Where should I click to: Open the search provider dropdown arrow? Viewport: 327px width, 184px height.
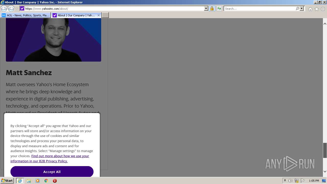302,8
